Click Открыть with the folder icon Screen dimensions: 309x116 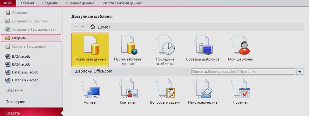(x=31, y=38)
